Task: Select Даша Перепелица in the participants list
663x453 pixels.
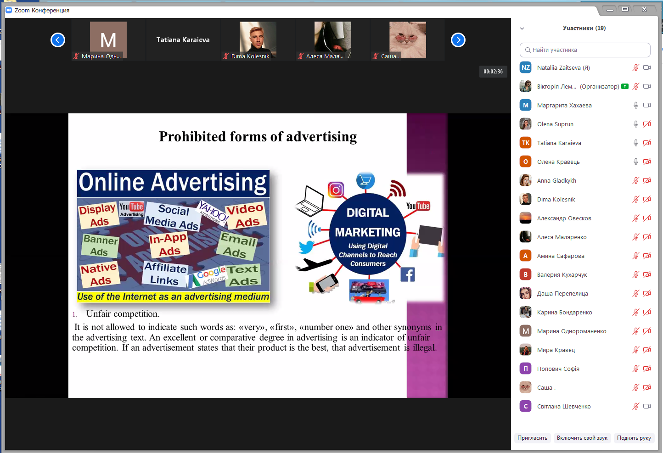Action: click(585, 293)
